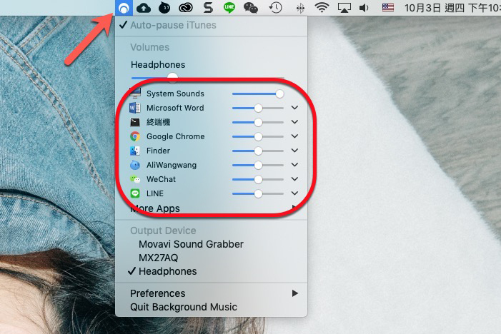Adjust the 終端機 volume slider
Screen dimensions: 501x334
coord(258,122)
